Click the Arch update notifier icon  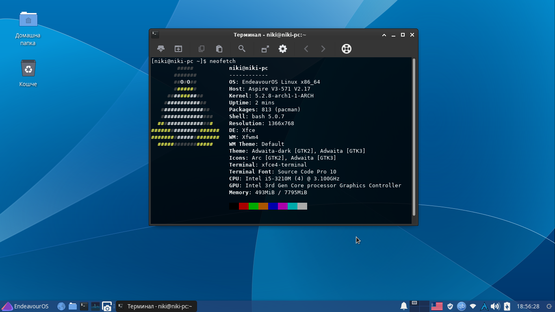pyautogui.click(x=484, y=306)
